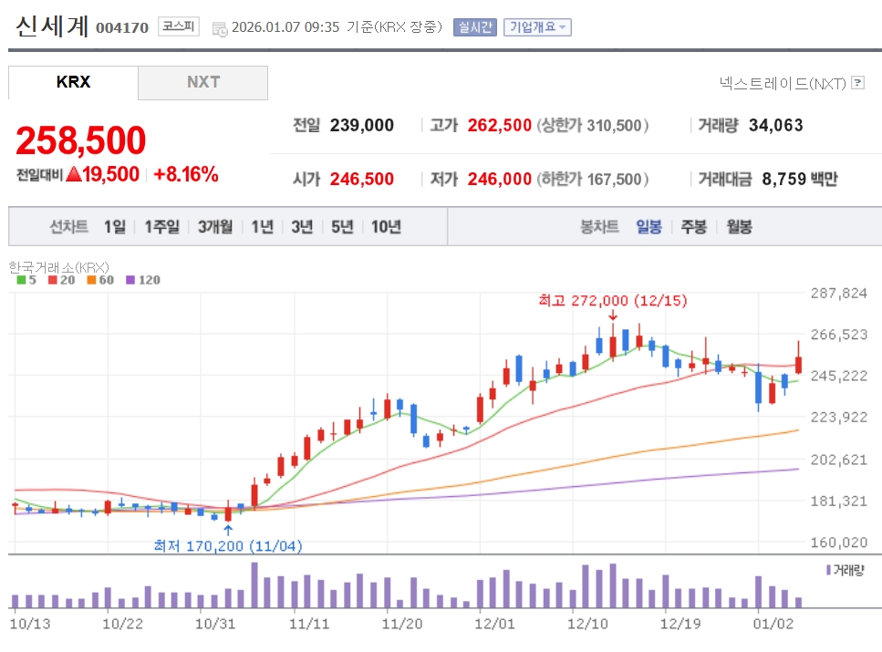Click the 01/02 date axis label
Screen dimensions: 882x652
click(773, 624)
